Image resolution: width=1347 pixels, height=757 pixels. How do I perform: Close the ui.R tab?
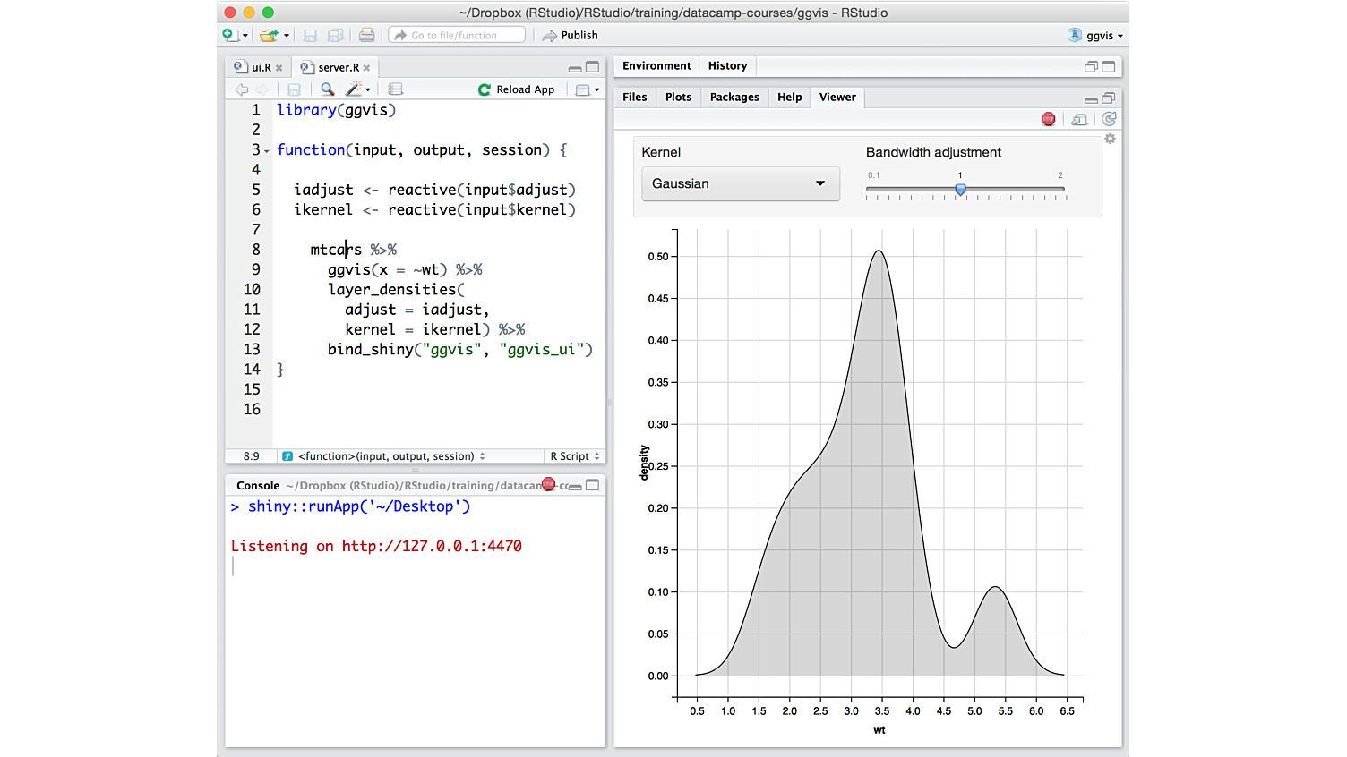pos(279,68)
